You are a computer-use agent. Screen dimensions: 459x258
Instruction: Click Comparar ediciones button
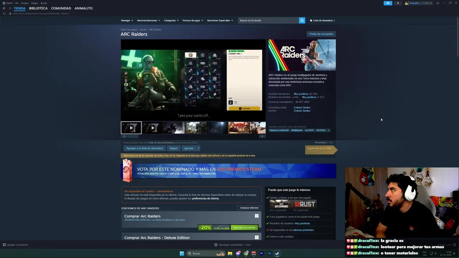point(249,208)
